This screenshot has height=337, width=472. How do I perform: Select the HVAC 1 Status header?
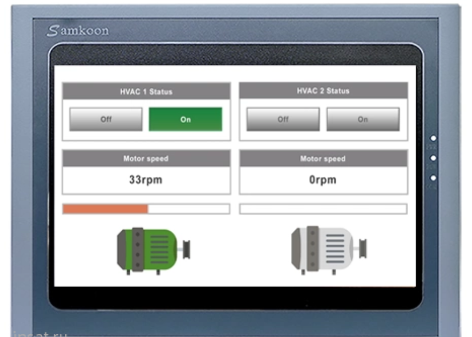[x=146, y=92]
